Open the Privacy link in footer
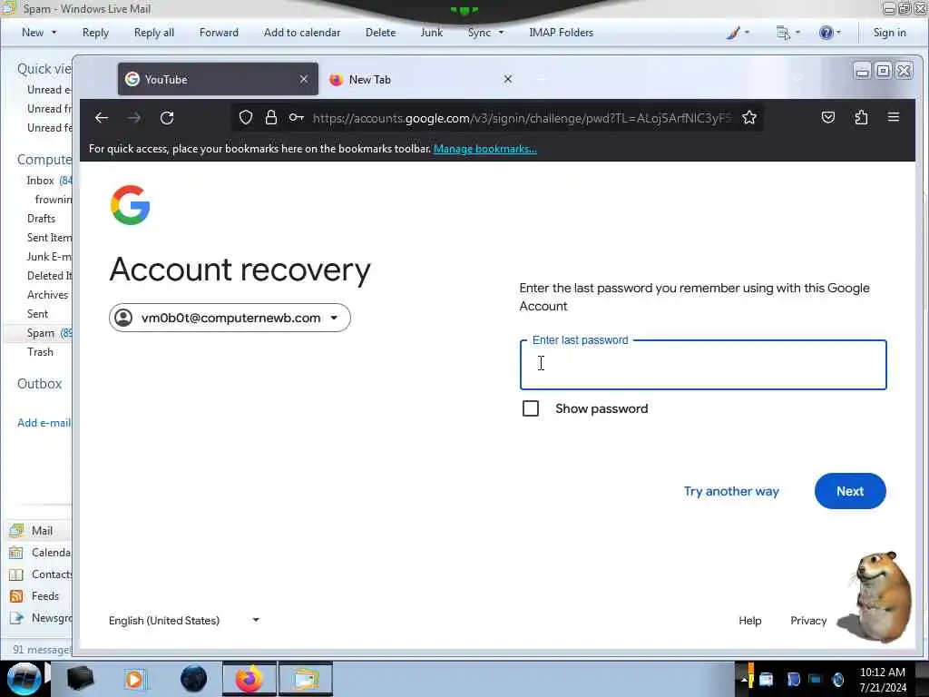The width and height of the screenshot is (929, 697). point(808,621)
